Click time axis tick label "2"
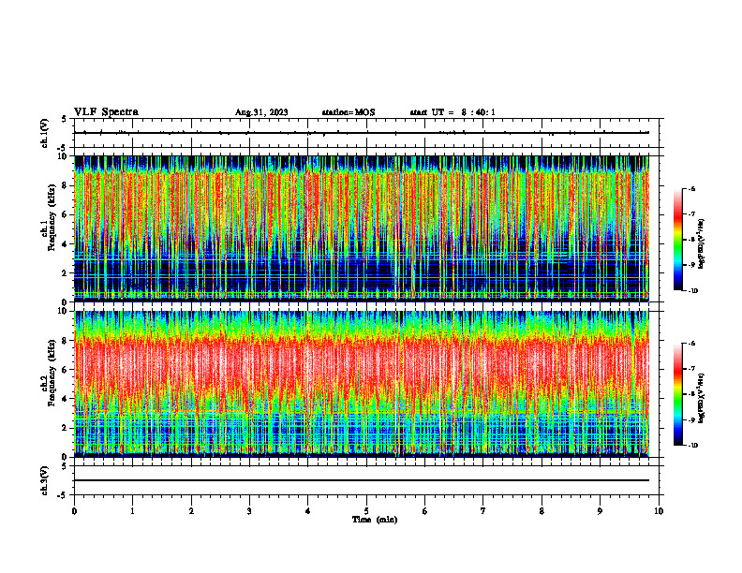 point(191,511)
